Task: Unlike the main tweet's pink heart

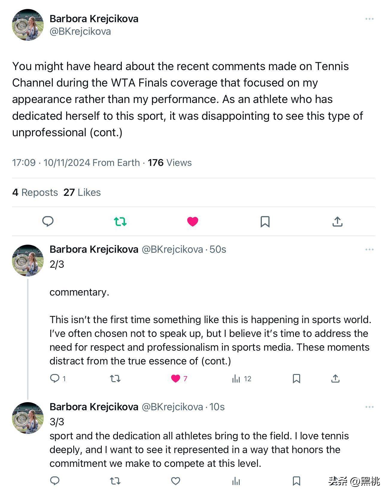Action: point(193,222)
